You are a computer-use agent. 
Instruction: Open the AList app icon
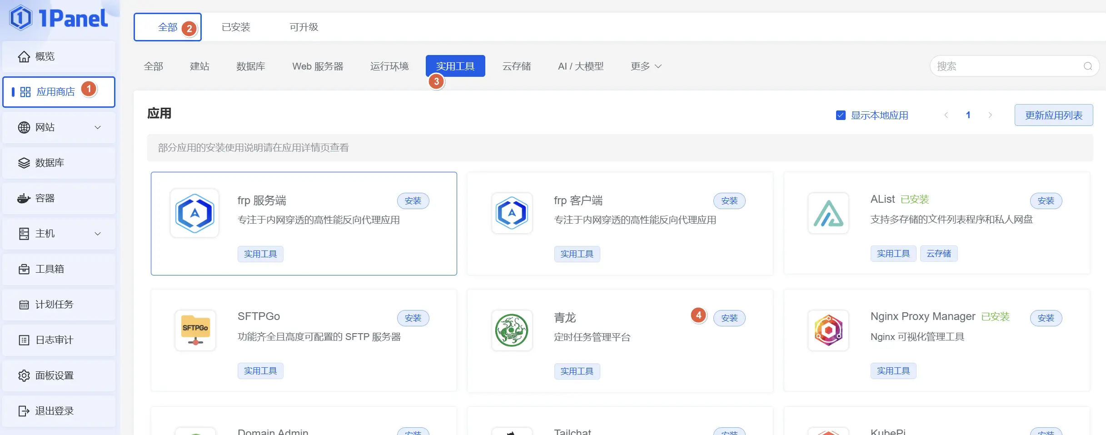[x=828, y=213]
